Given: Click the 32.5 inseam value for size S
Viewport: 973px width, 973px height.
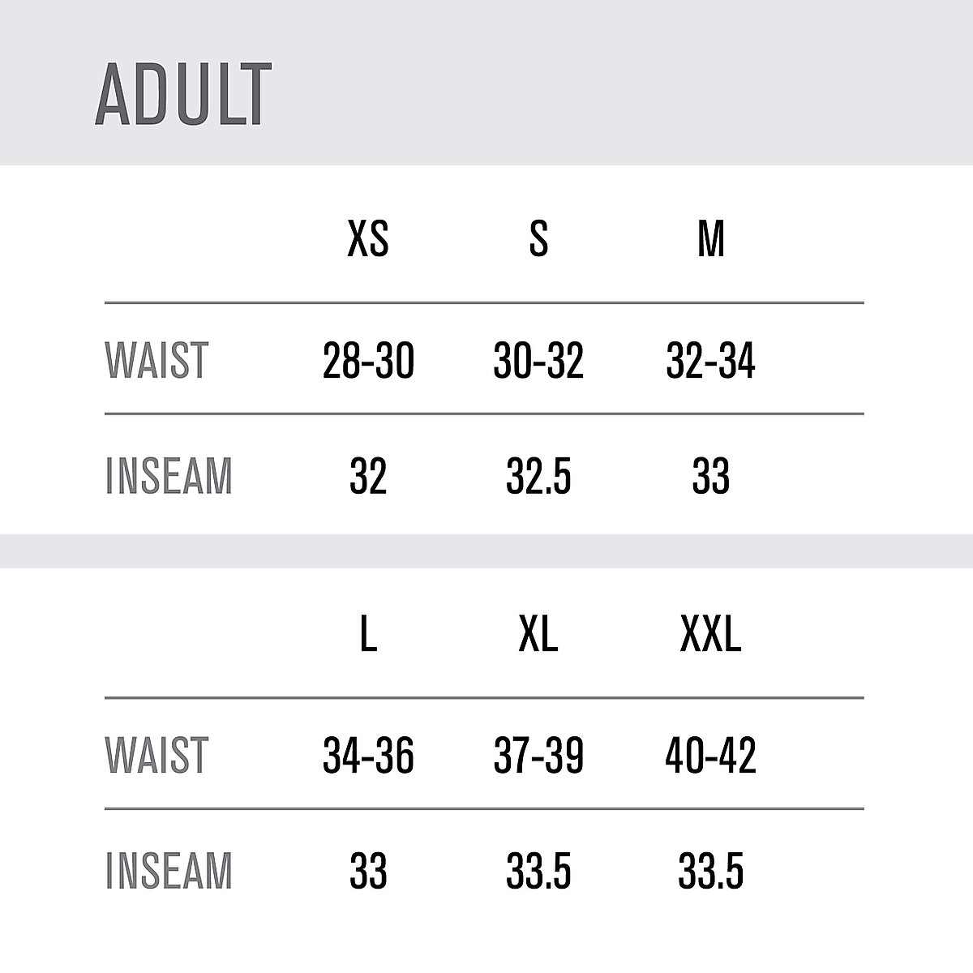Looking at the screenshot, I should tap(538, 476).
